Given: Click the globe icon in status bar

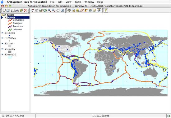Looking at the screenshot, I should (x=169, y=116).
